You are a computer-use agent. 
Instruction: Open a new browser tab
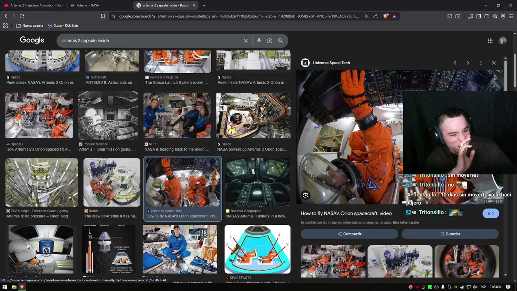(204, 5)
